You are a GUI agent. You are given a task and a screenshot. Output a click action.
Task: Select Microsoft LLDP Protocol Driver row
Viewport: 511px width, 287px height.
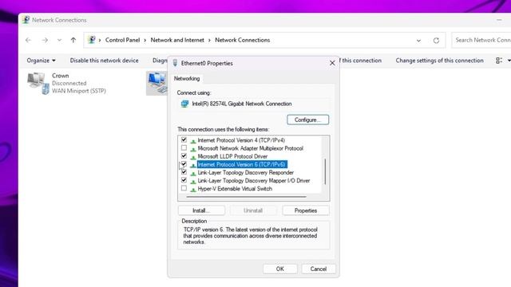(232, 156)
